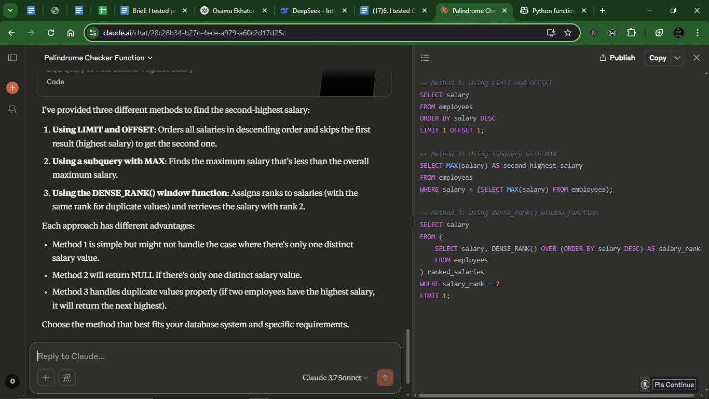Image resolution: width=709 pixels, height=399 pixels.
Task: Close the DeepSeek tab
Action: coord(345,10)
